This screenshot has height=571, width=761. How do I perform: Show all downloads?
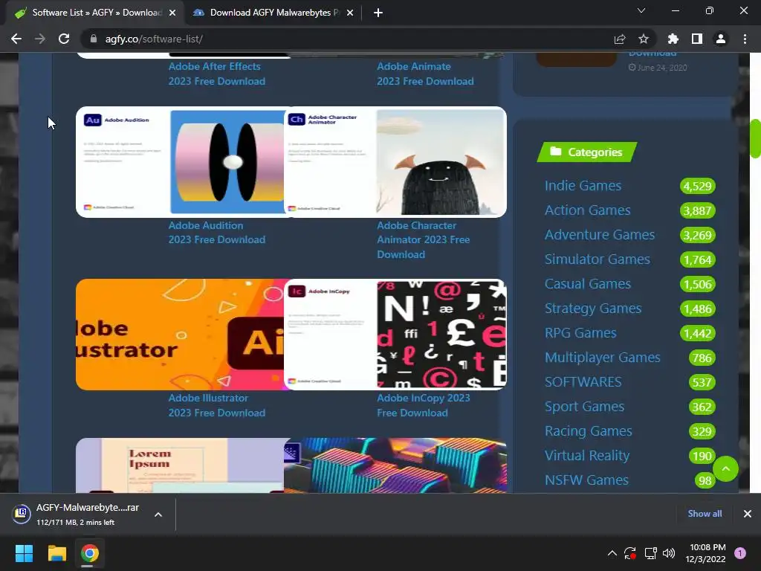pyautogui.click(x=705, y=514)
